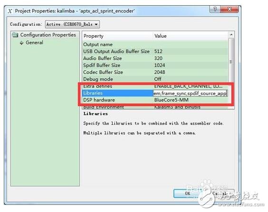
Task: Close the Project Properties dialog
Action: (x=229, y=9)
